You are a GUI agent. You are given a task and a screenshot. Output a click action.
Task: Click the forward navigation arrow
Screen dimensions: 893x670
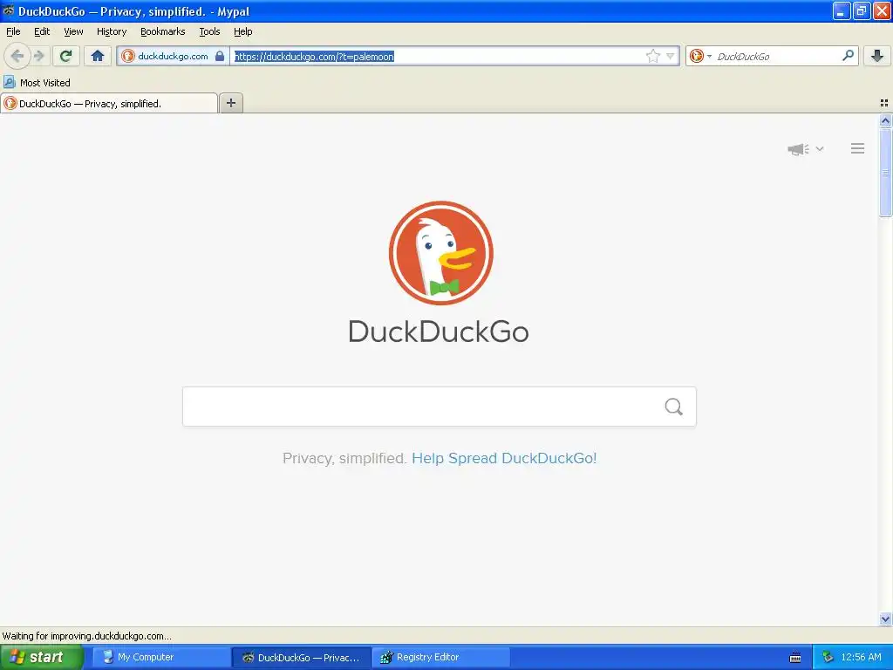click(38, 56)
